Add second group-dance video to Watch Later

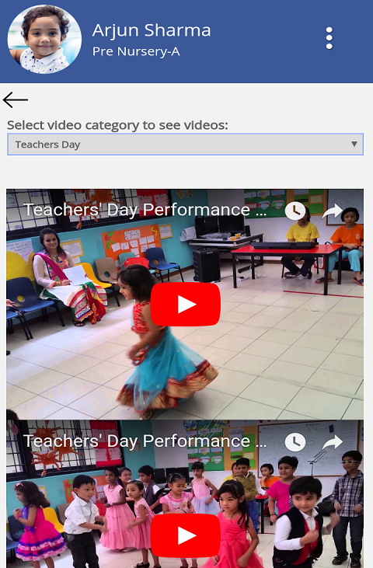pyautogui.click(x=295, y=442)
